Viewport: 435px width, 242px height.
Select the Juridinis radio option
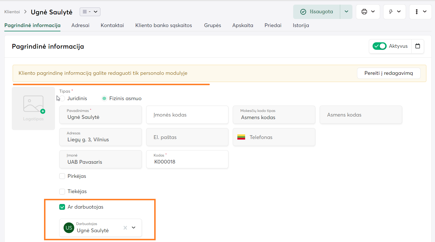click(x=62, y=98)
